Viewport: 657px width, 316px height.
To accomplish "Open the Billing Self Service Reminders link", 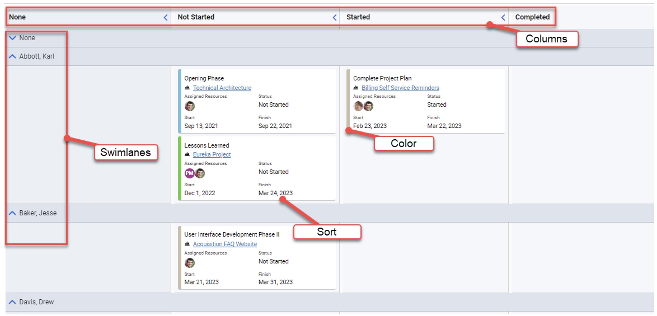I will (400, 88).
